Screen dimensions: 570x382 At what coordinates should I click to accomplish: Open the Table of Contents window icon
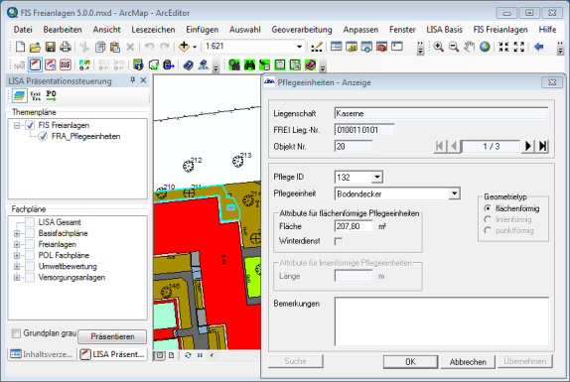tap(337, 47)
